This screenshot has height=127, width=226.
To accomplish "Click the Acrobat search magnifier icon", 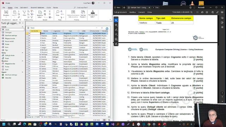I will pyautogui.click(x=191, y=12).
